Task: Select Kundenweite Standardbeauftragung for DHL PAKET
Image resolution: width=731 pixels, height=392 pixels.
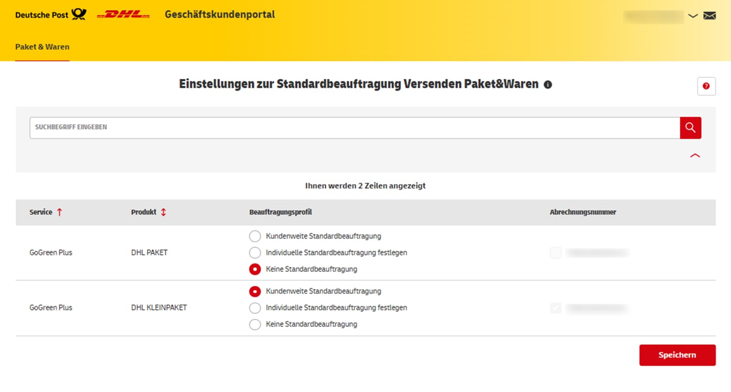Action: click(255, 236)
